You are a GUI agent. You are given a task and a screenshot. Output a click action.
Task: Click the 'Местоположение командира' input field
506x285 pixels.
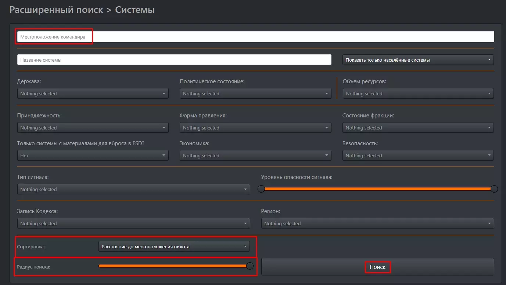pos(255,37)
